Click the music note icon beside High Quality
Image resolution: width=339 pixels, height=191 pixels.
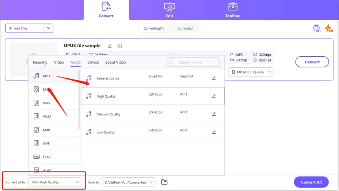click(x=89, y=96)
